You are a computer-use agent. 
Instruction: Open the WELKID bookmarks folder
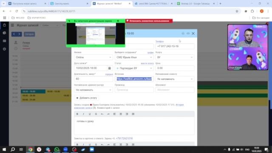click(x=18, y=18)
